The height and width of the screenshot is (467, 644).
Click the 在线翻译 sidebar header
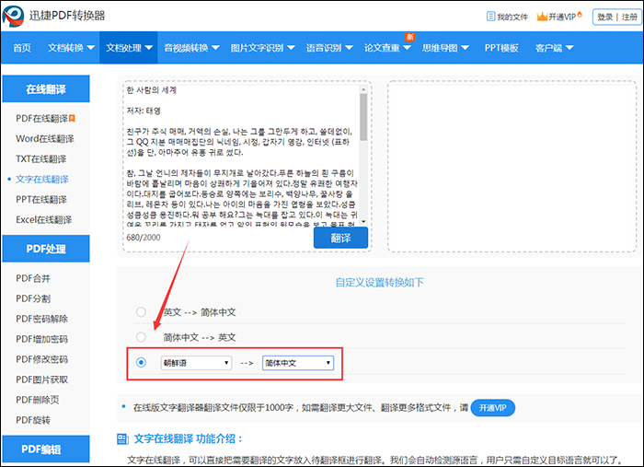(x=46, y=88)
